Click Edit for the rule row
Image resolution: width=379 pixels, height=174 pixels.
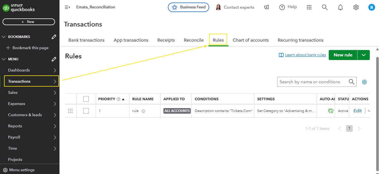(357, 111)
